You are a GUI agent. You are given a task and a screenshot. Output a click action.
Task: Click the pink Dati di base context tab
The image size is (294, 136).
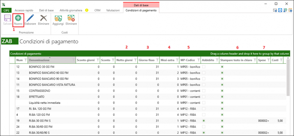tap(141, 5)
